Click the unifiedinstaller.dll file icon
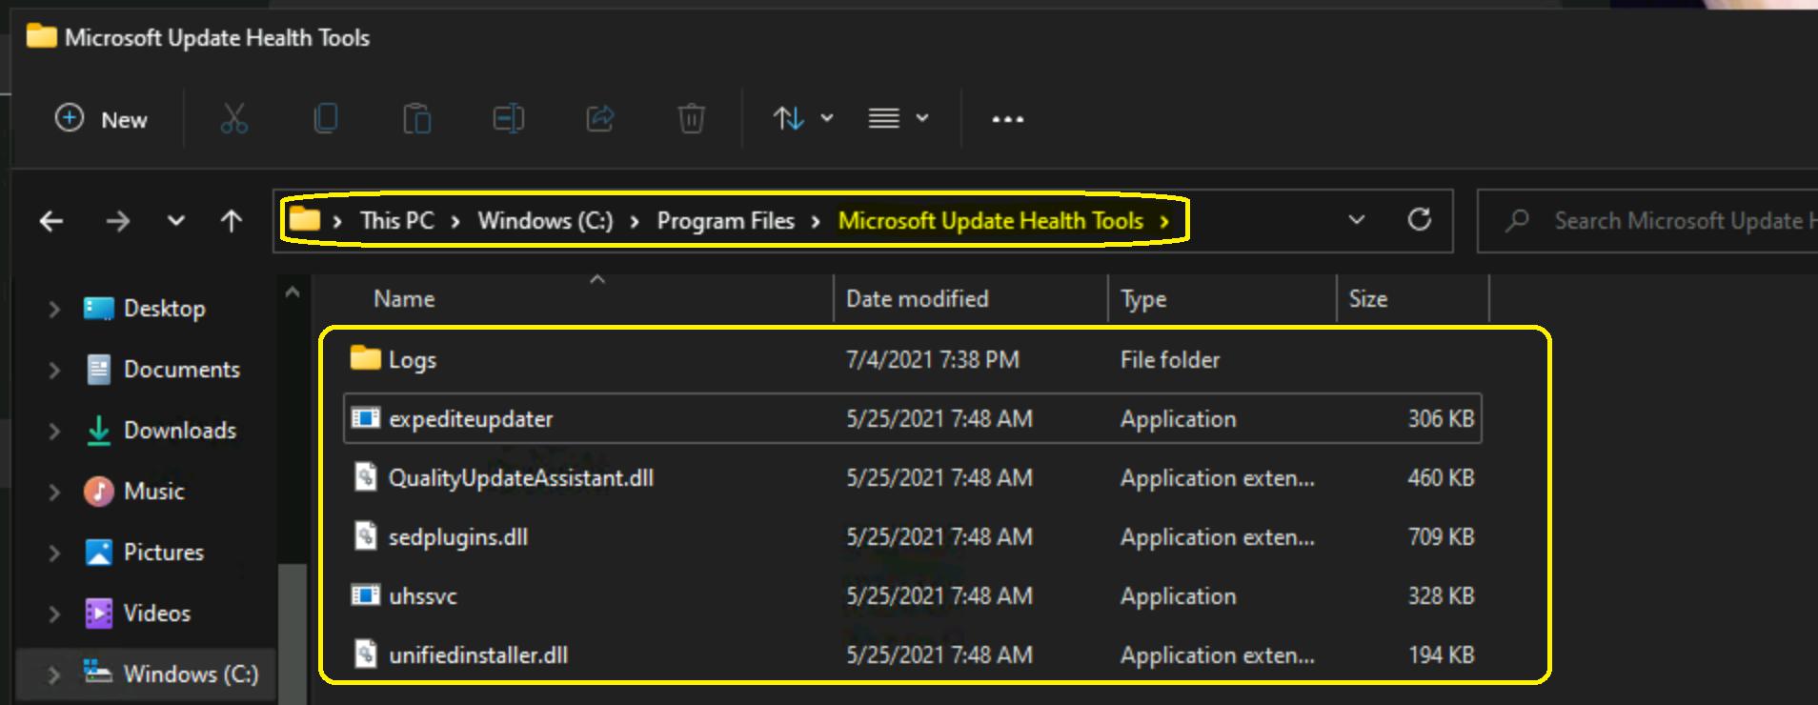Viewport: 1818px width, 705px height. pyautogui.click(x=366, y=654)
